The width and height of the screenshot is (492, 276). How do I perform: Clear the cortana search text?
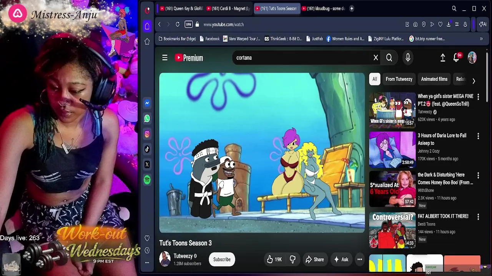coord(376,58)
